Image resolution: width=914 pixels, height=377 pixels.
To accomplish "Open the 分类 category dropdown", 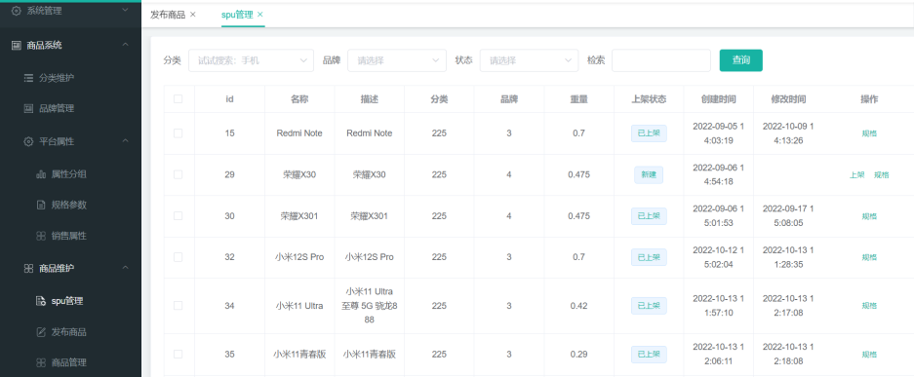I will (251, 60).
